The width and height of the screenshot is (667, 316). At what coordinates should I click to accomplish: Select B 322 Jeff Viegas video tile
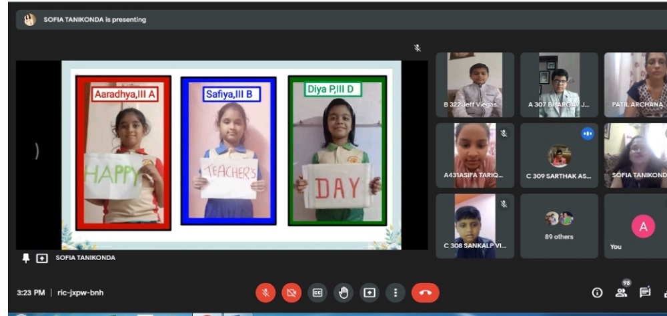tap(474, 85)
